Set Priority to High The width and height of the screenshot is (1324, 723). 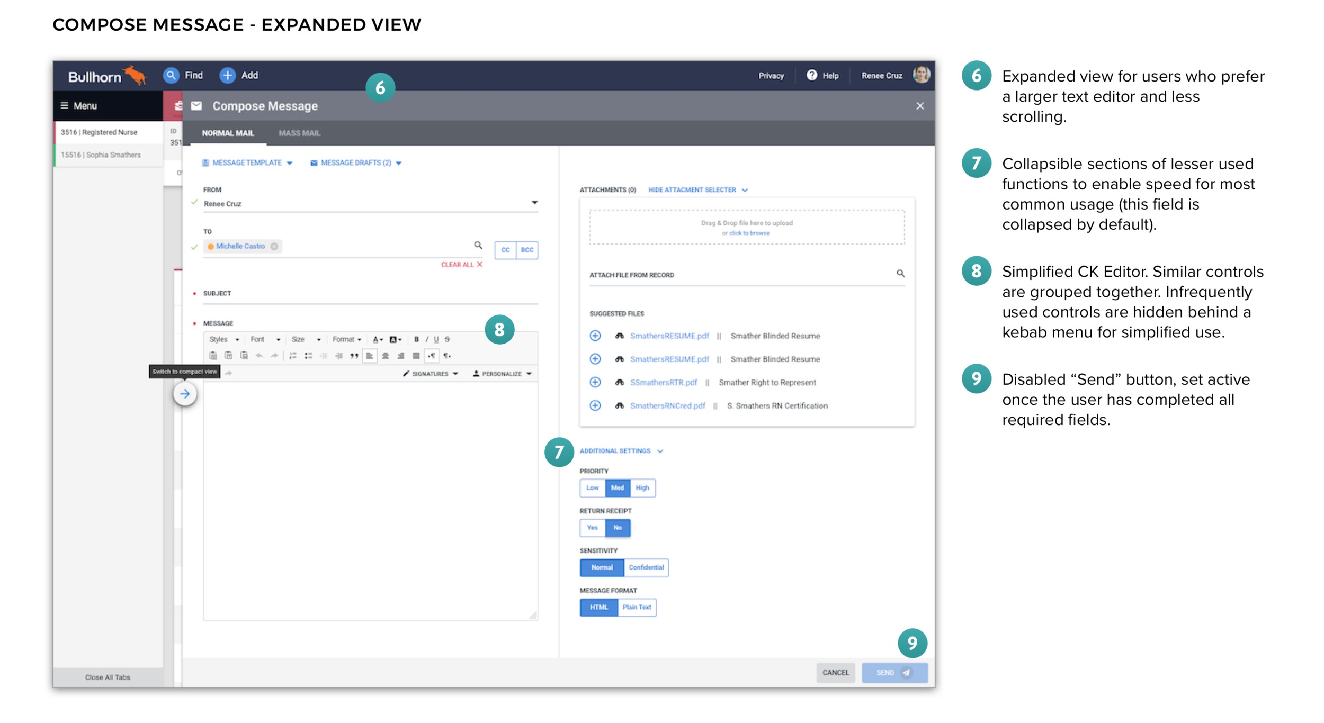pos(642,488)
